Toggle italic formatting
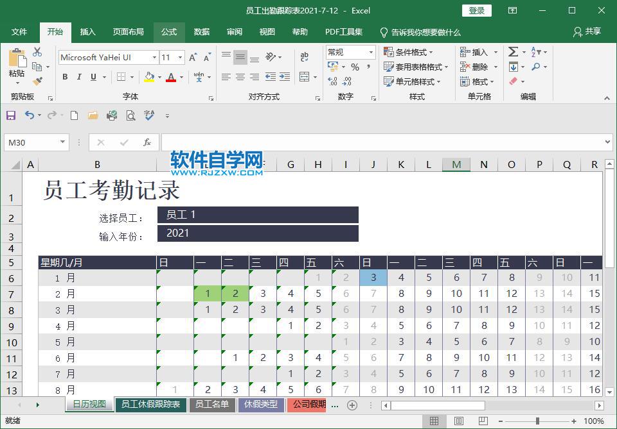617x429 pixels. pyautogui.click(x=79, y=77)
